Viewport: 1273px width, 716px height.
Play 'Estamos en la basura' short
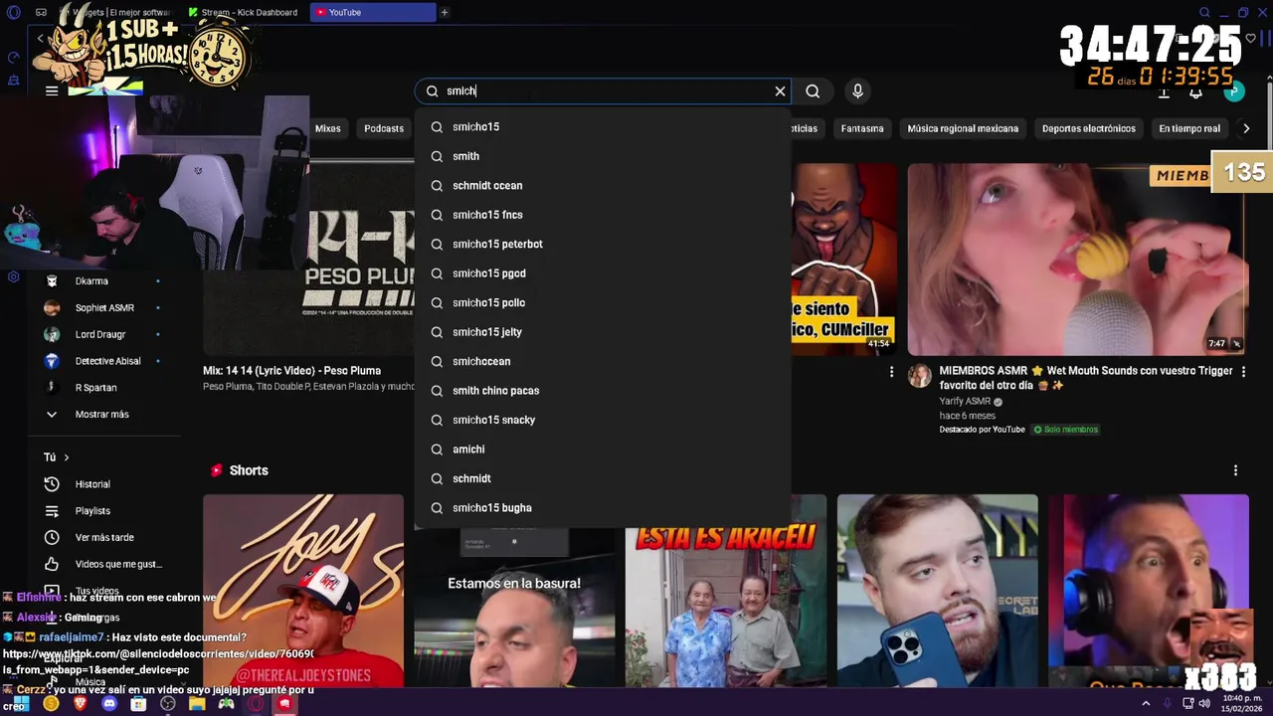pos(514,607)
